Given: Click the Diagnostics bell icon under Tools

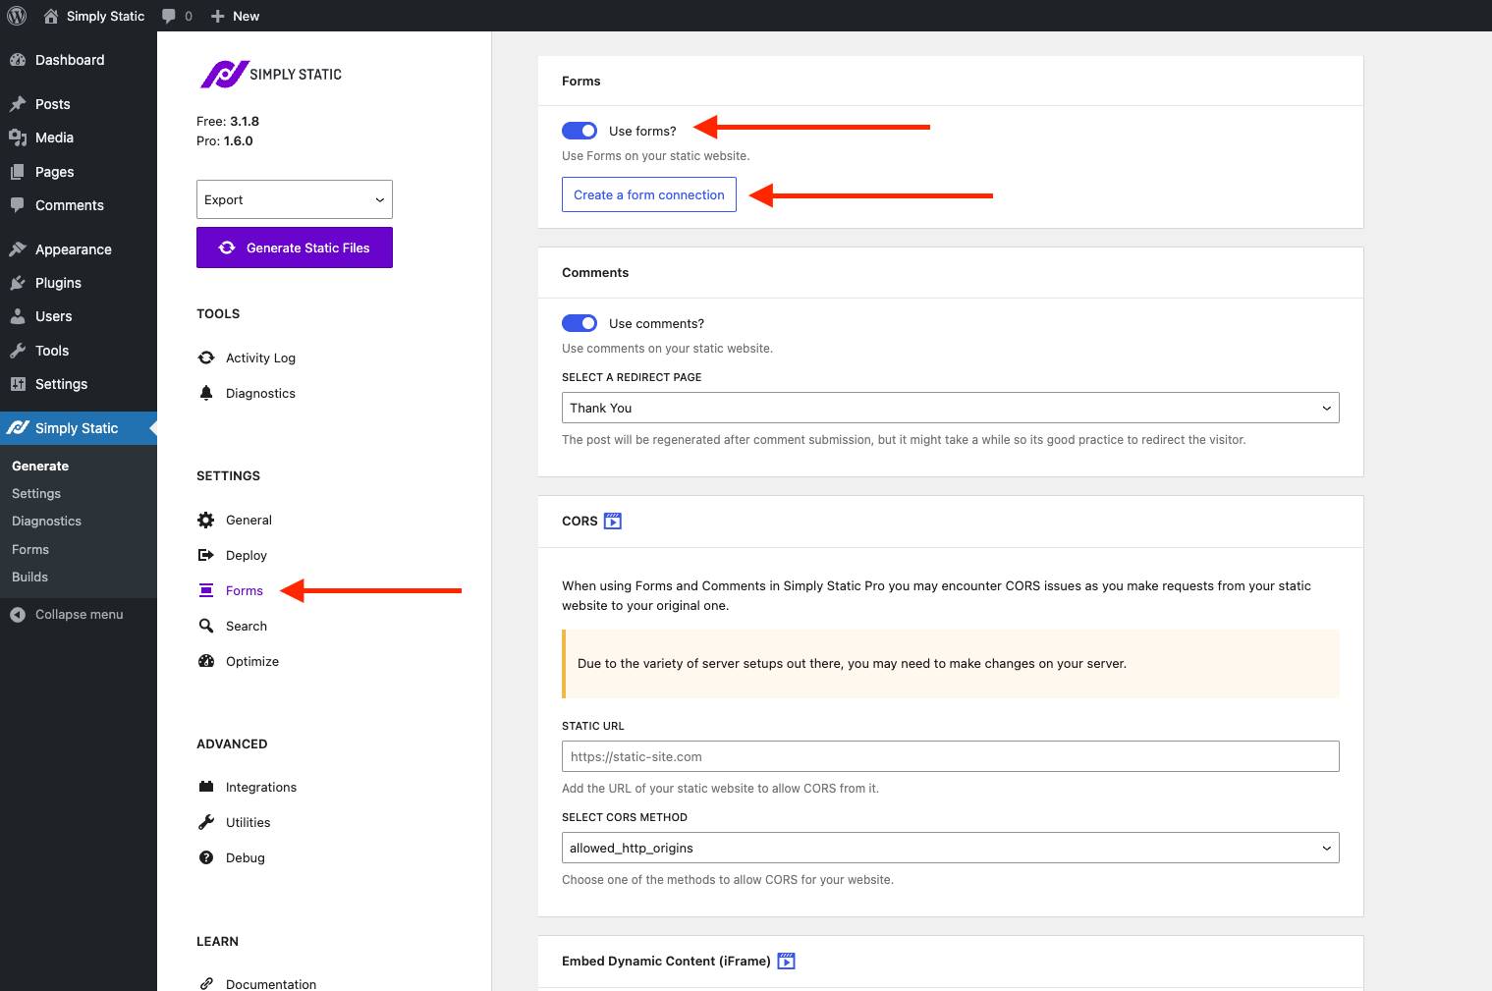Looking at the screenshot, I should (x=206, y=393).
